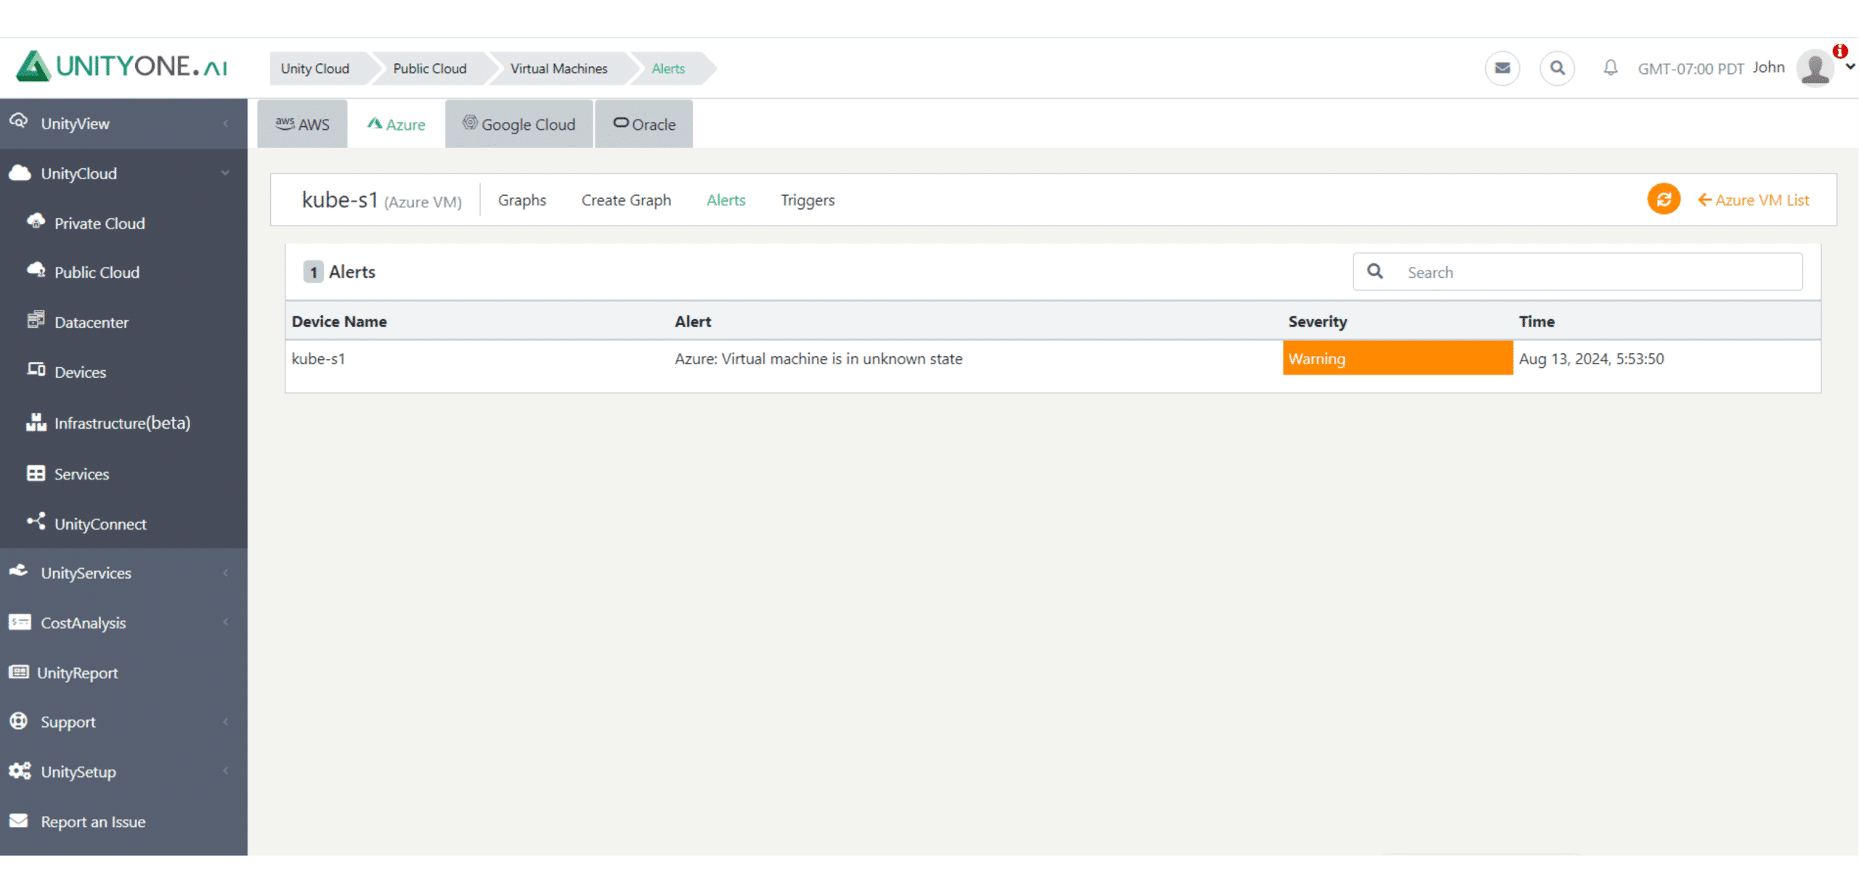The width and height of the screenshot is (1859, 893).
Task: Switch to the AWS tab
Action: tap(302, 124)
